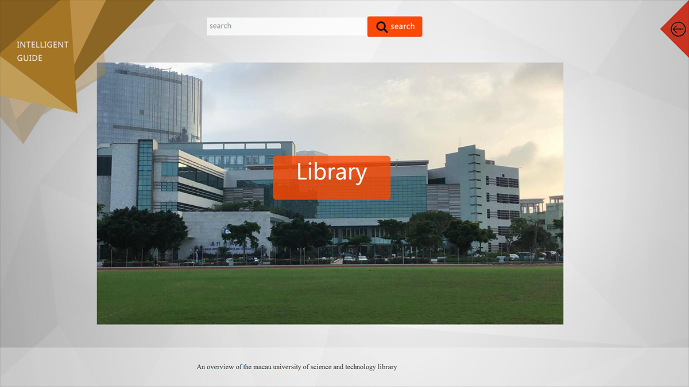
Task: Focus the search input field
Action: click(287, 26)
